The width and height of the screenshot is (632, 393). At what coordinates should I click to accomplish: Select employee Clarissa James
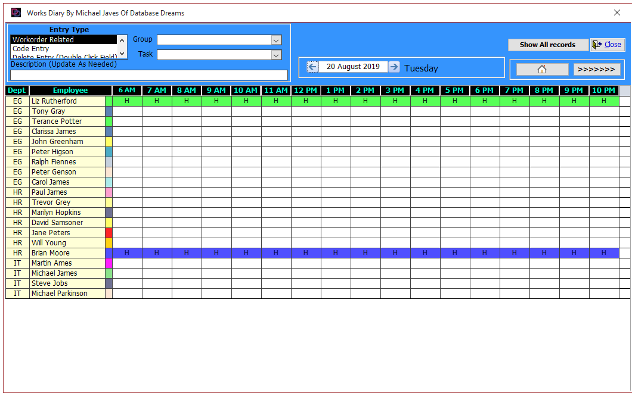67,131
